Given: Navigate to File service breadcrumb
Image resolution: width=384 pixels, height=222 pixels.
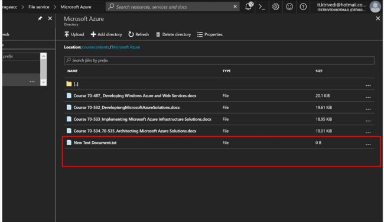Looking at the screenshot, I should (38, 7).
